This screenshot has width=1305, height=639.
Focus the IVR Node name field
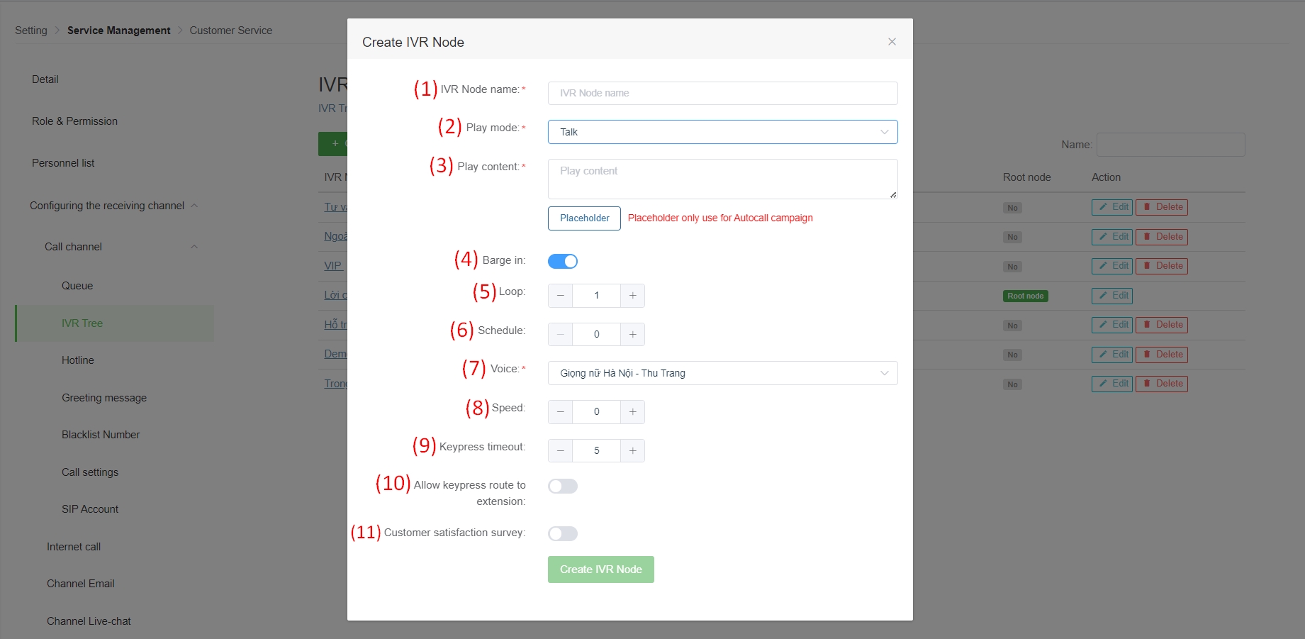point(722,94)
